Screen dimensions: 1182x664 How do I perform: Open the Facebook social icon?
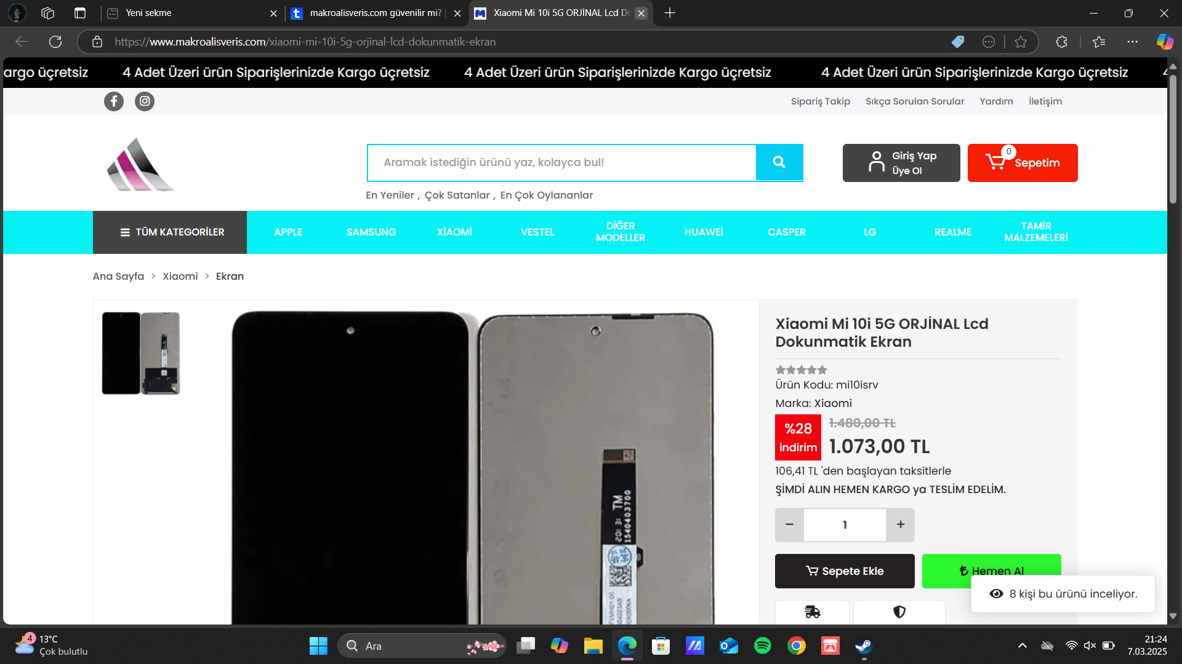114,101
